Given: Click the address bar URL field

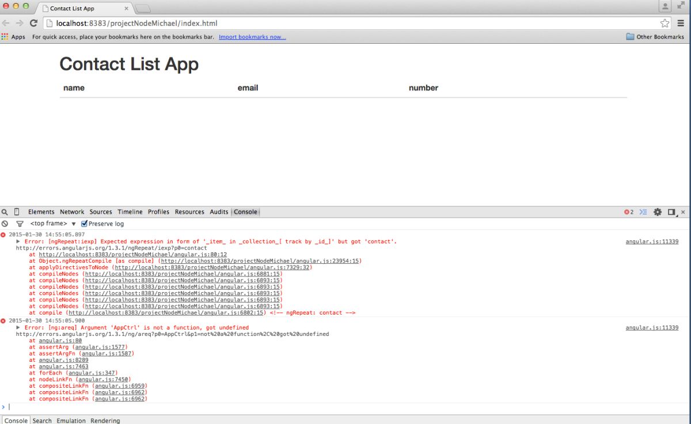Looking at the screenshot, I should pyautogui.click(x=357, y=23).
